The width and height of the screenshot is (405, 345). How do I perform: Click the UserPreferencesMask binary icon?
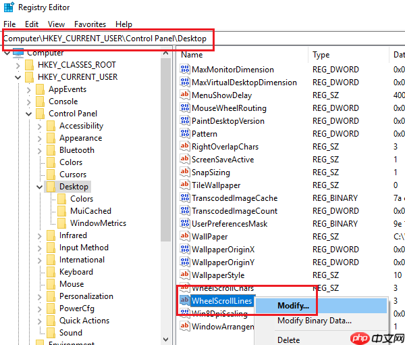(185, 223)
